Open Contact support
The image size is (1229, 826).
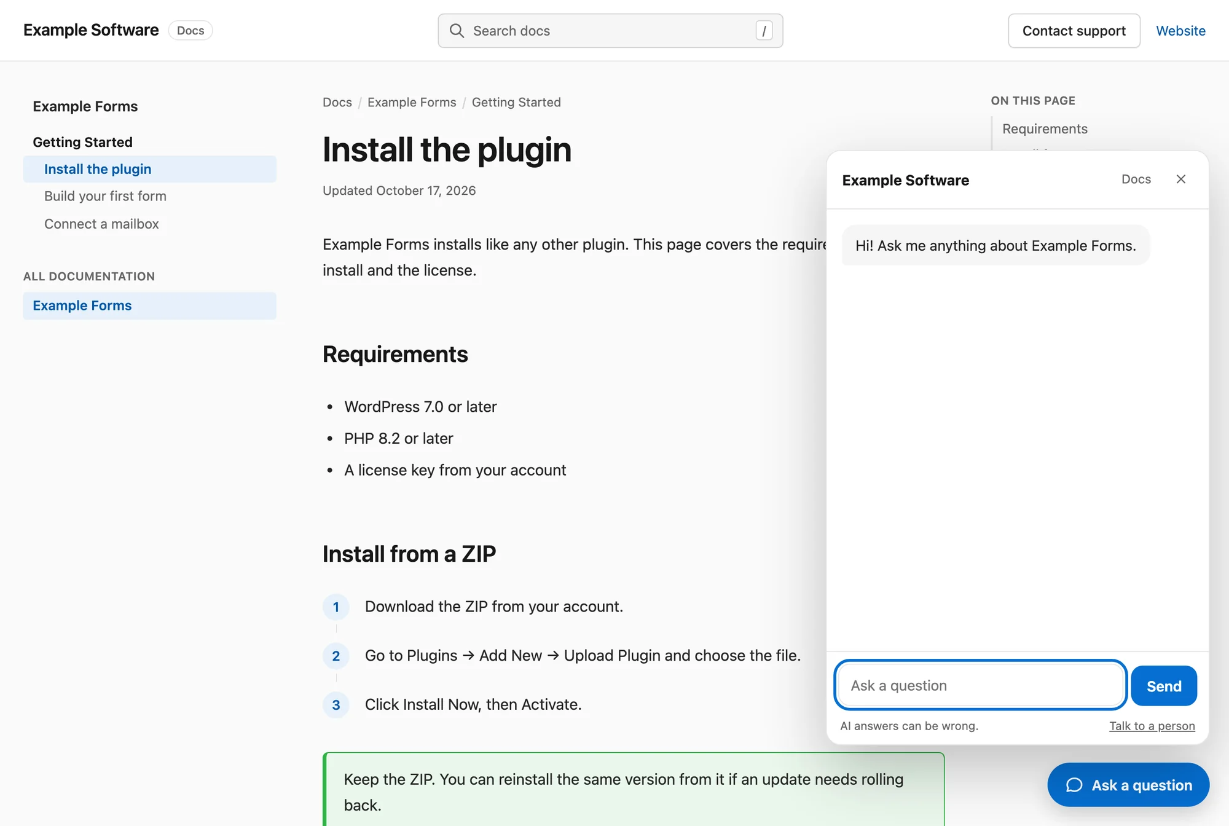pos(1074,31)
